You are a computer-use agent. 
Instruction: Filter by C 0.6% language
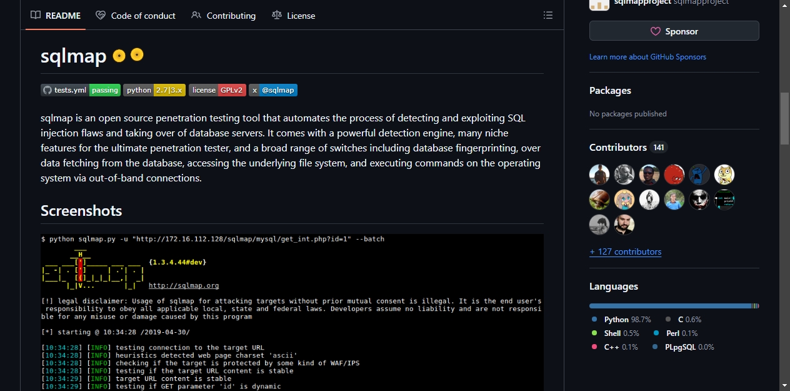click(683, 320)
